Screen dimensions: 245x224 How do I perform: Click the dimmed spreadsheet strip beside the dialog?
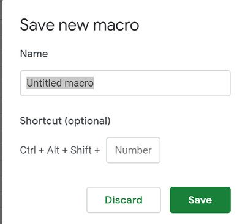[1, 112]
